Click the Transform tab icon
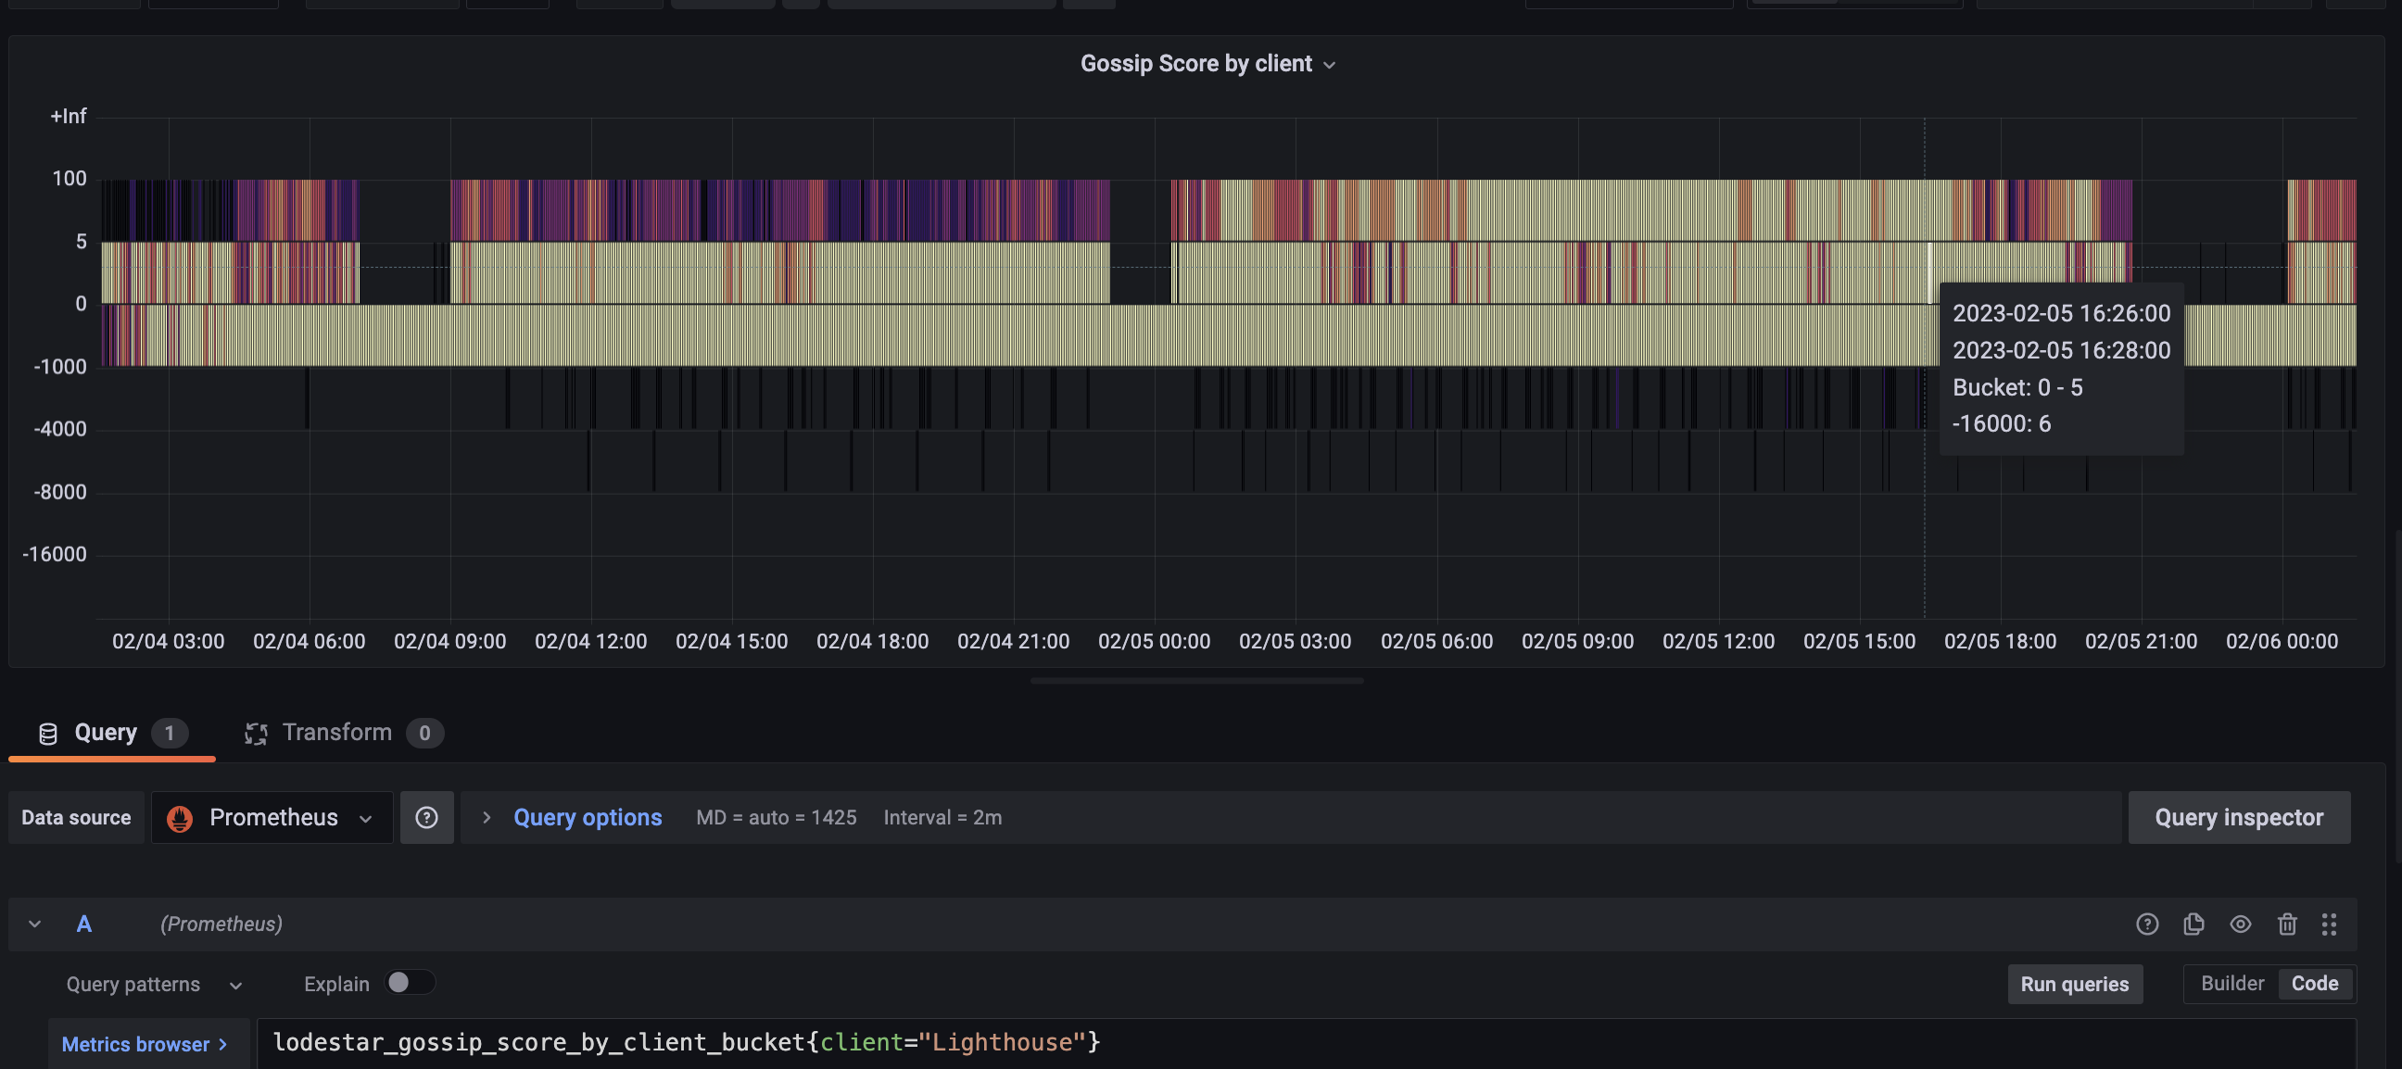This screenshot has height=1069, width=2402. coord(256,734)
